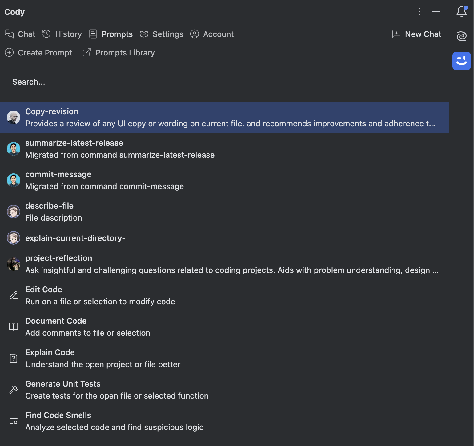The width and height of the screenshot is (474, 446).
Task: Click the avatar beside summarize-latest-release
Action: pos(14,149)
